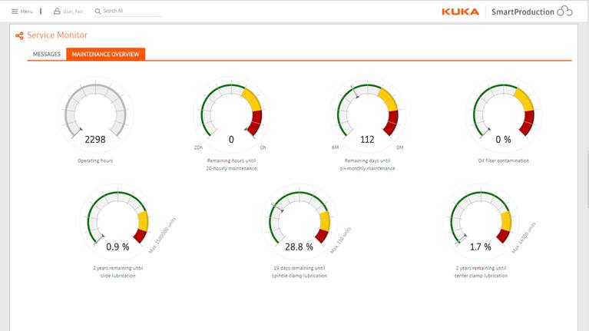Click the spindle clamp lubrication gauge

coord(299,223)
